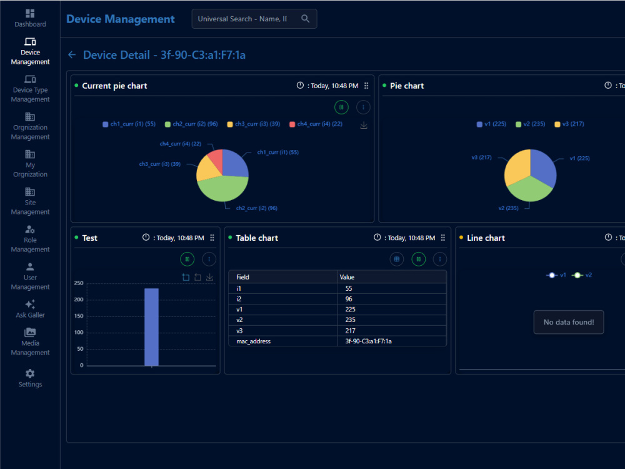Viewport: 625px width, 469px height.
Task: Toggle ch3_curr (i3) legend entry
Action: [x=254, y=124]
